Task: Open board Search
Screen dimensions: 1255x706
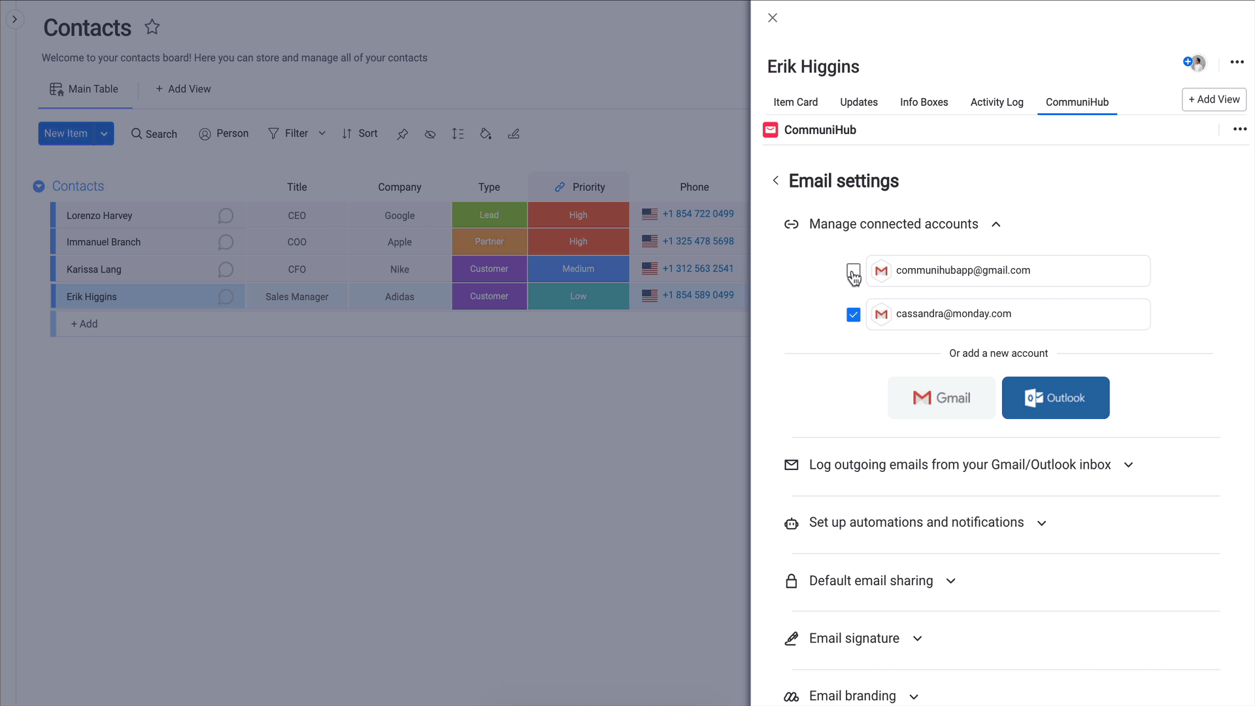Action: click(154, 134)
